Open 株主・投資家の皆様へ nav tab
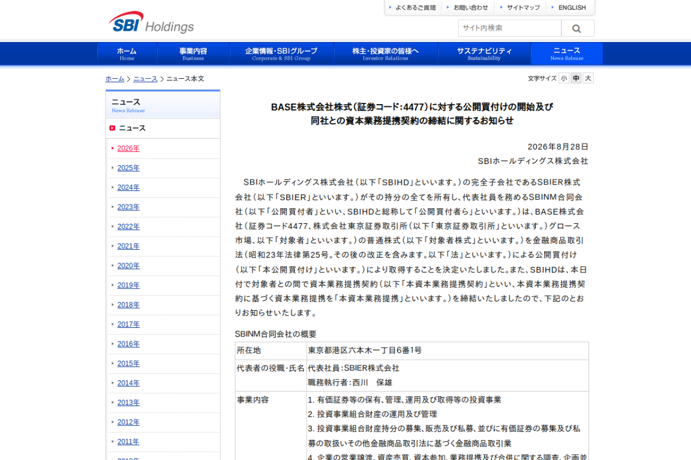The height and width of the screenshot is (460, 691). (385, 54)
